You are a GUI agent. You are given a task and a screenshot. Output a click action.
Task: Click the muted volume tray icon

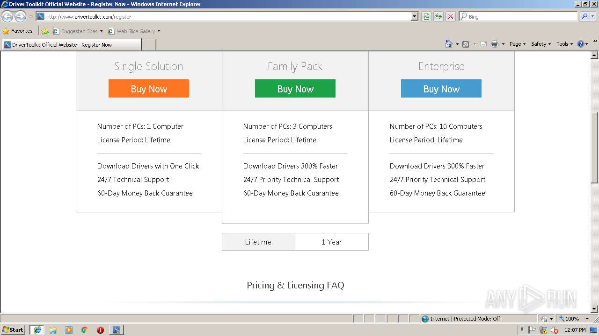[x=555, y=330]
